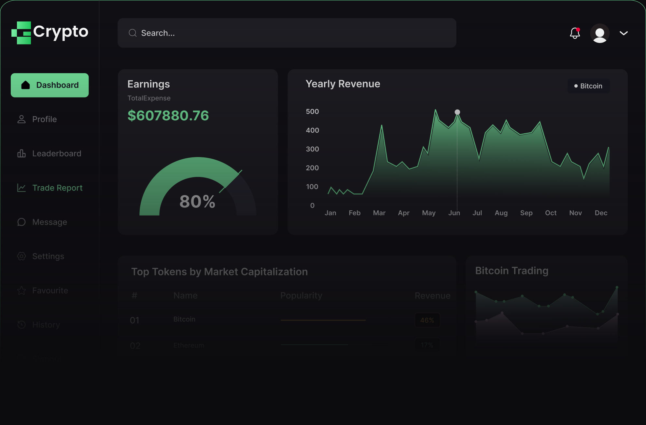
Task: Expand the account dropdown chevron
Action: [624, 33]
